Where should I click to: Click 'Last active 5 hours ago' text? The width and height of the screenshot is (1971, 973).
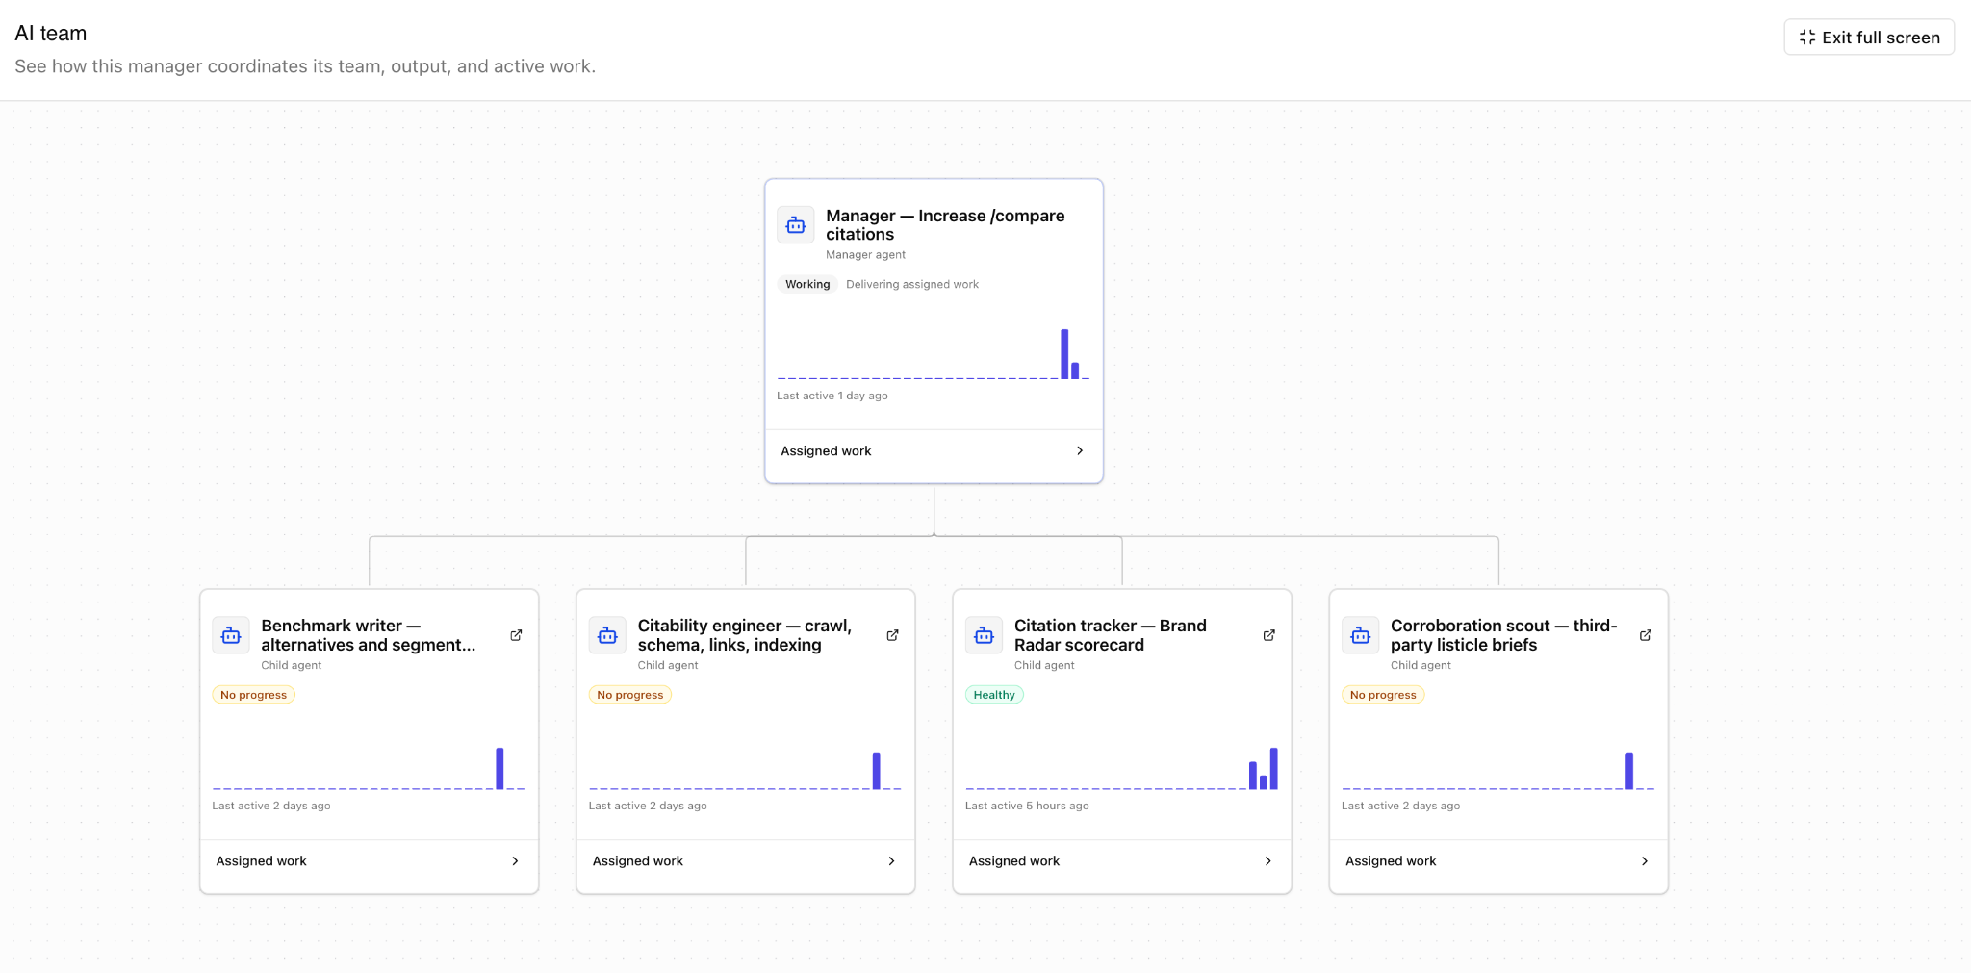[x=1027, y=806]
